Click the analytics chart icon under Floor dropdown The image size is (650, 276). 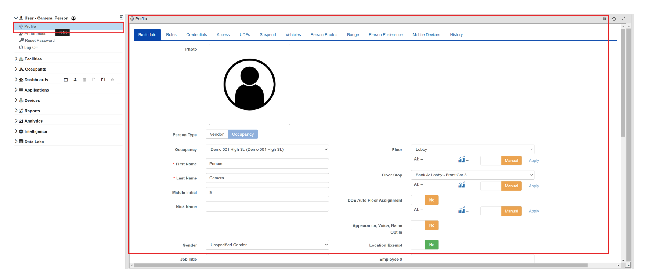(461, 160)
